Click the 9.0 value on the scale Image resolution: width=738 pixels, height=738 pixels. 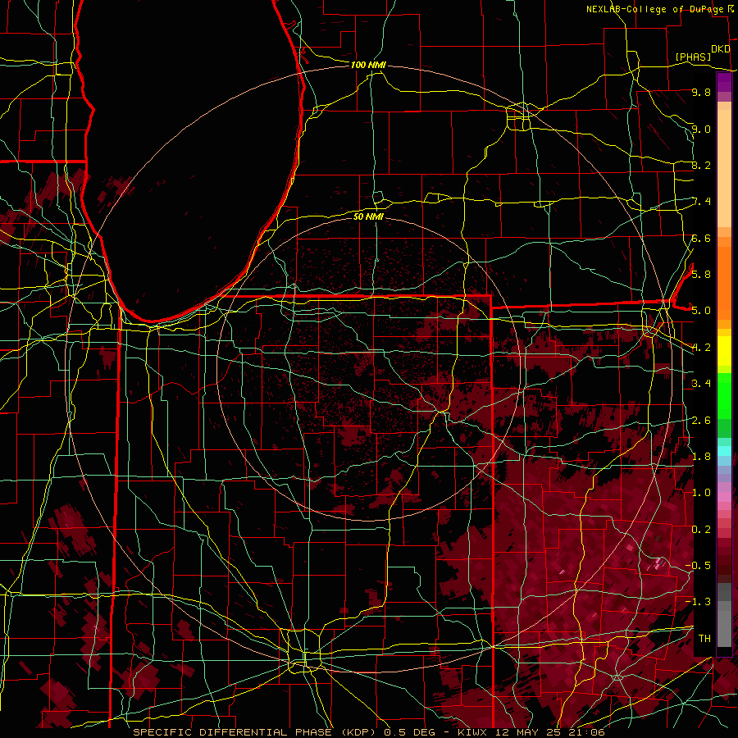pos(701,130)
